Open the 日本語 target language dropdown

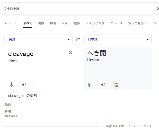tap(117, 39)
